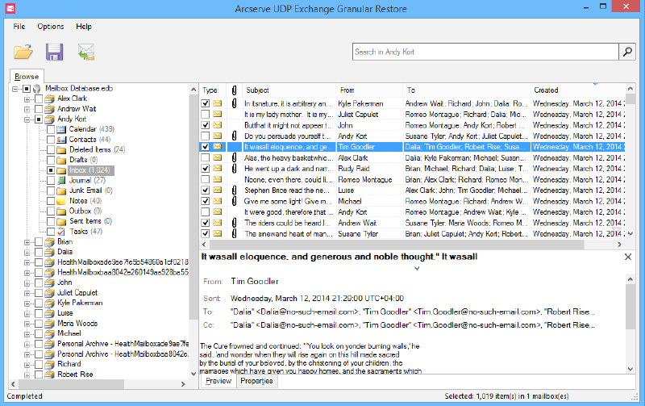Click the Alex Clark mailbox icon
This screenshot has width=645, height=406.
49,98
